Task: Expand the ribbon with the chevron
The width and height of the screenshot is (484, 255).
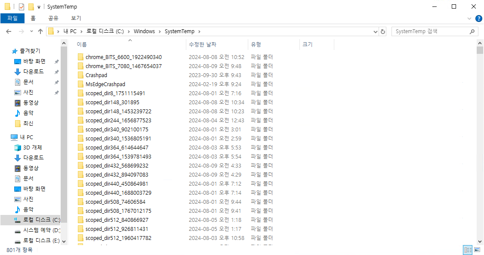Action: pos(469,19)
